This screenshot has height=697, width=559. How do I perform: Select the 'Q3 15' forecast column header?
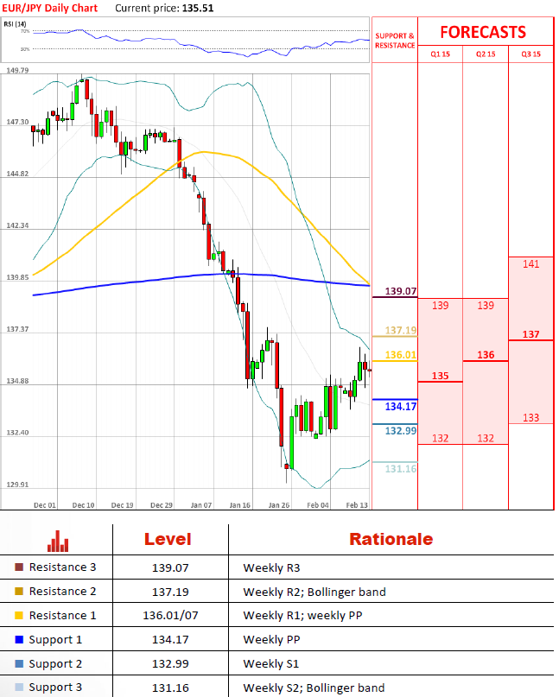[531, 54]
